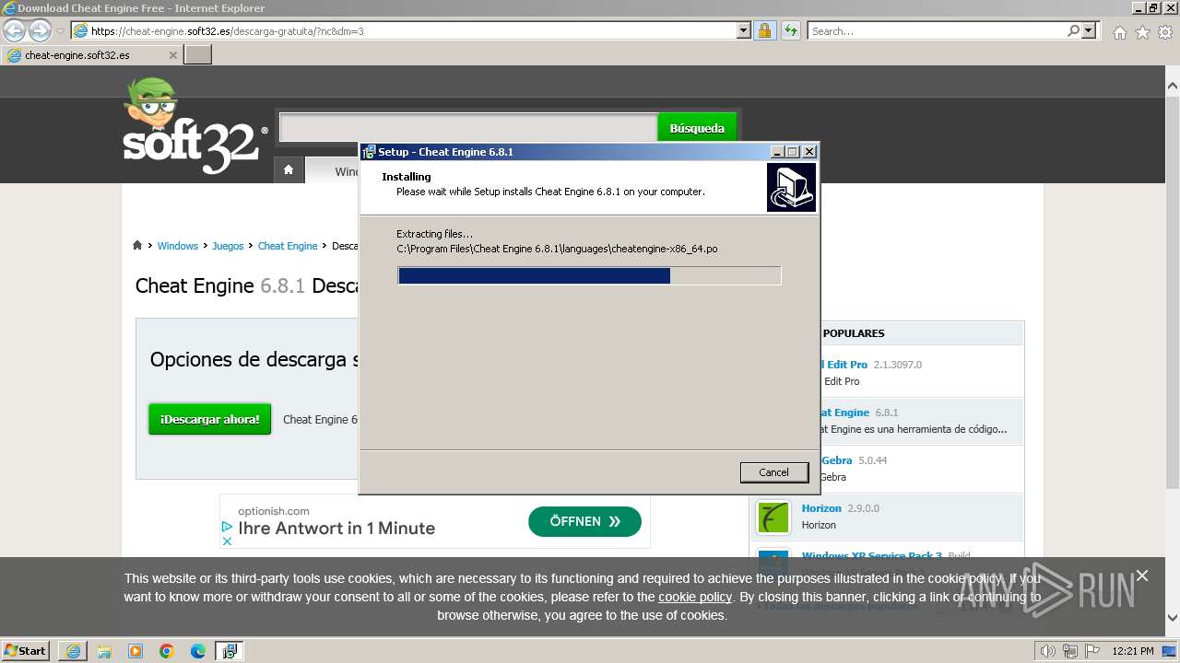
Task: Click the ÖFFNEN ad button
Action: coord(584,521)
